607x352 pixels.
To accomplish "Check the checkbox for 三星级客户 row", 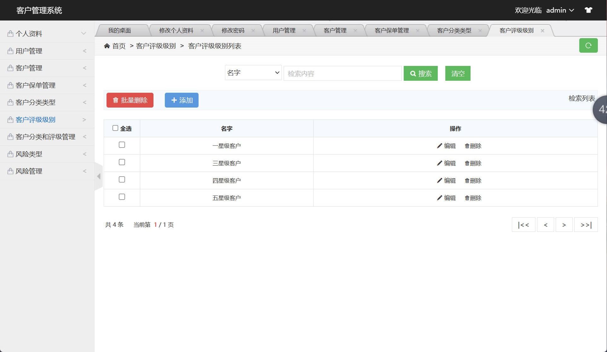I will click(x=122, y=162).
